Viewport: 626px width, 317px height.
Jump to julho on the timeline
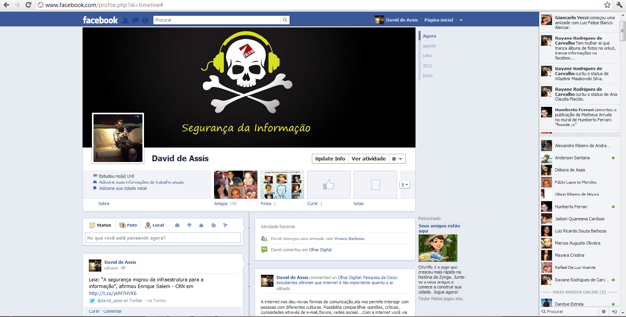coord(427,56)
